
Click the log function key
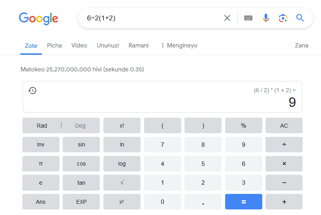click(x=122, y=164)
